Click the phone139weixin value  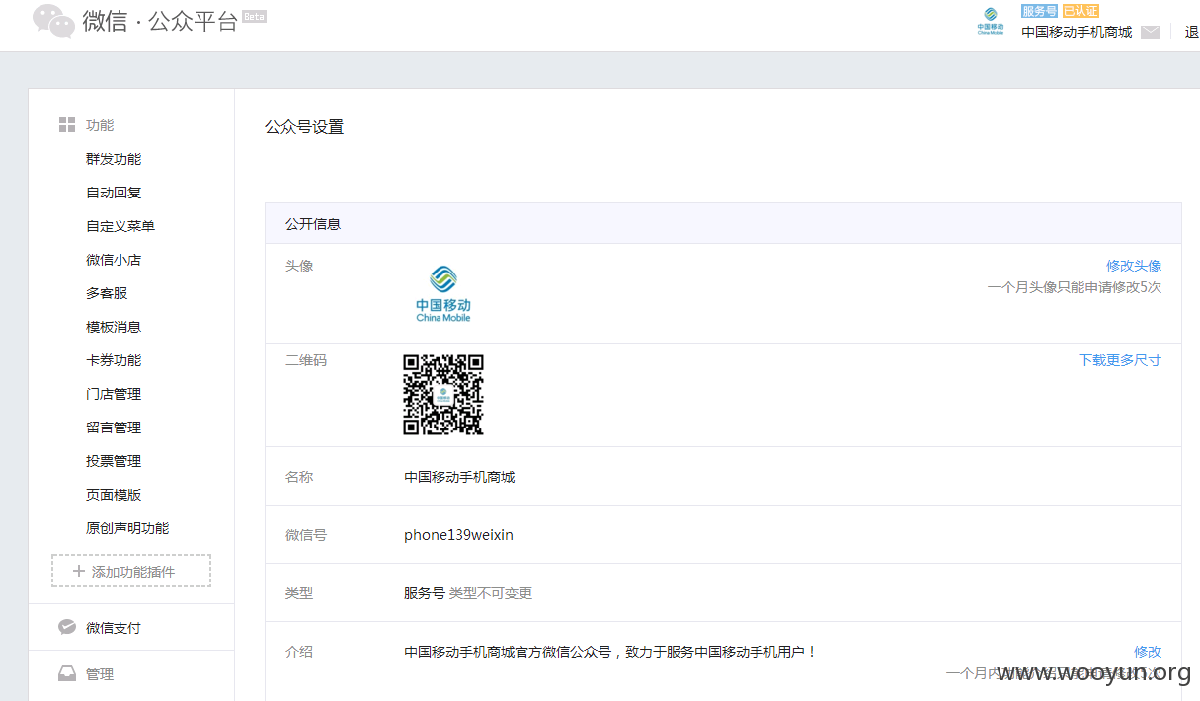pos(458,535)
